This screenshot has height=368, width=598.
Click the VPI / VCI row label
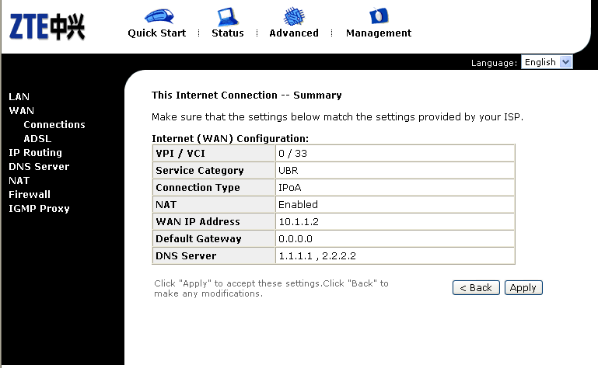180,154
